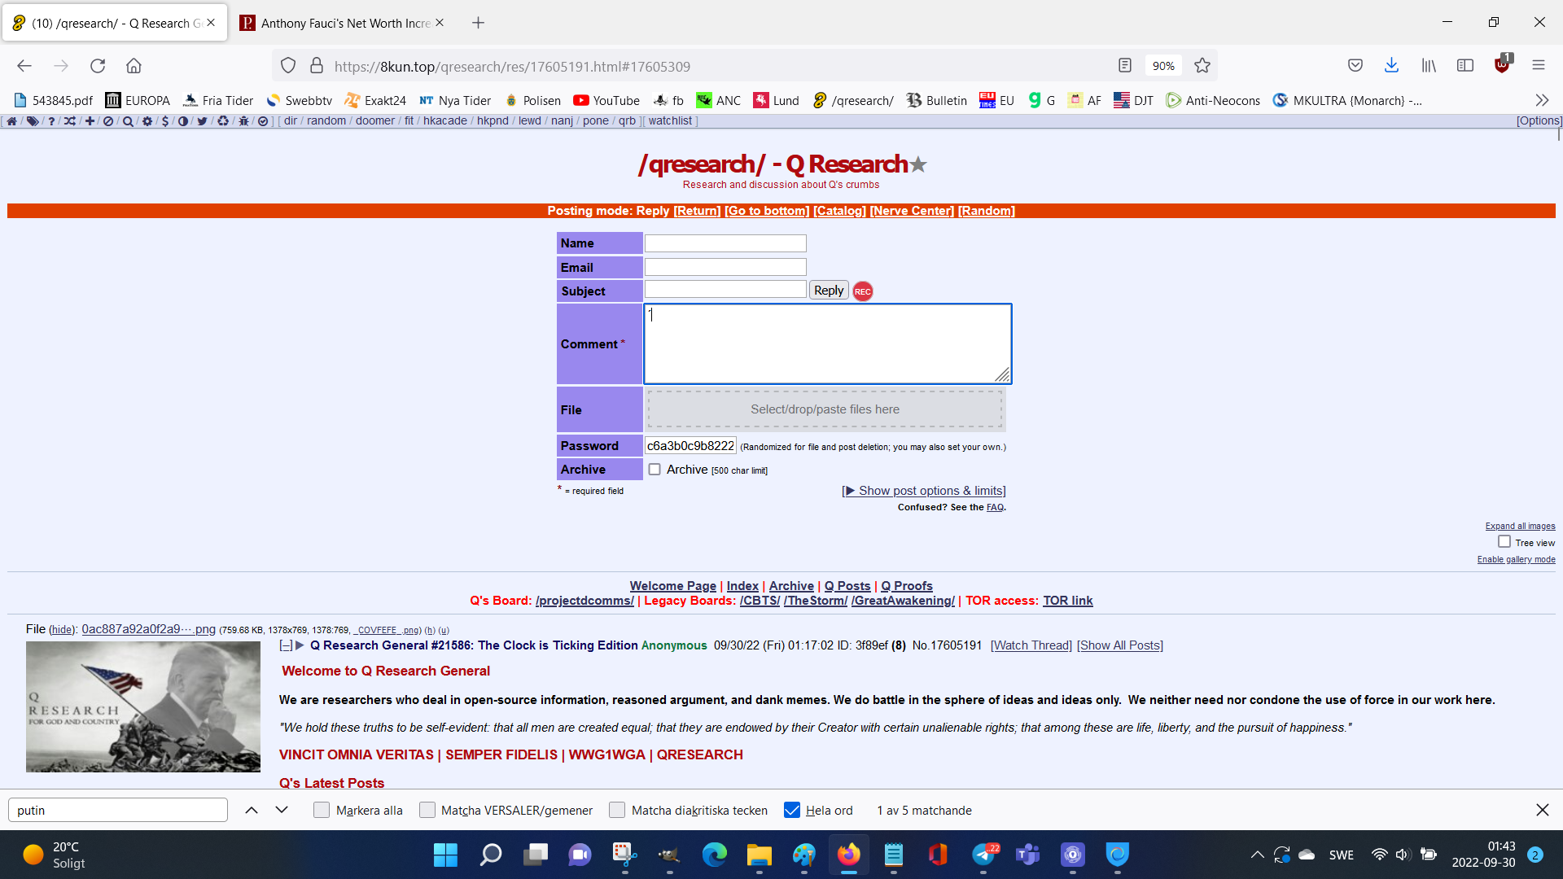1563x879 pixels.
Task: Go to next find match arrow
Action: pyautogui.click(x=282, y=811)
